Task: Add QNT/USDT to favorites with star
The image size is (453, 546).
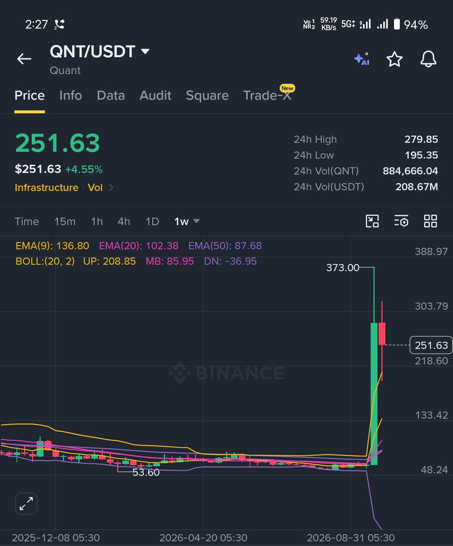Action: [394, 59]
